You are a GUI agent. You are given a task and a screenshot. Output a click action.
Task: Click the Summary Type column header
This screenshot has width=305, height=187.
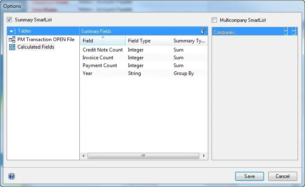[189, 41]
